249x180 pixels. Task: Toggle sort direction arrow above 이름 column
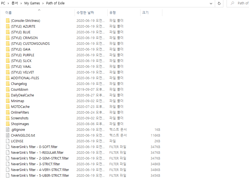point(39,10)
